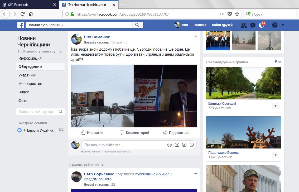Add a GIF to the comment
Image resolution: width=299 pixels, height=192 pixels.
[184, 145]
